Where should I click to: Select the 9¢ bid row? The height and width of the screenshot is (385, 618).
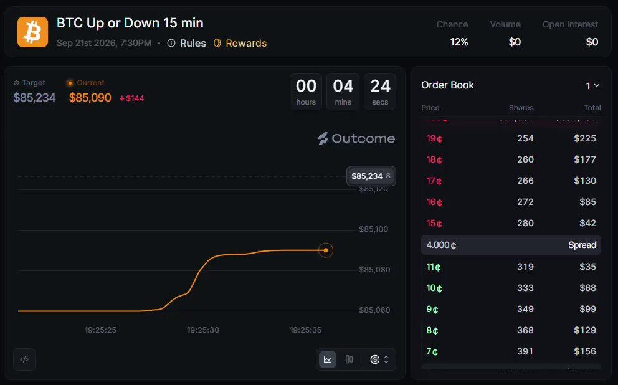coord(511,310)
